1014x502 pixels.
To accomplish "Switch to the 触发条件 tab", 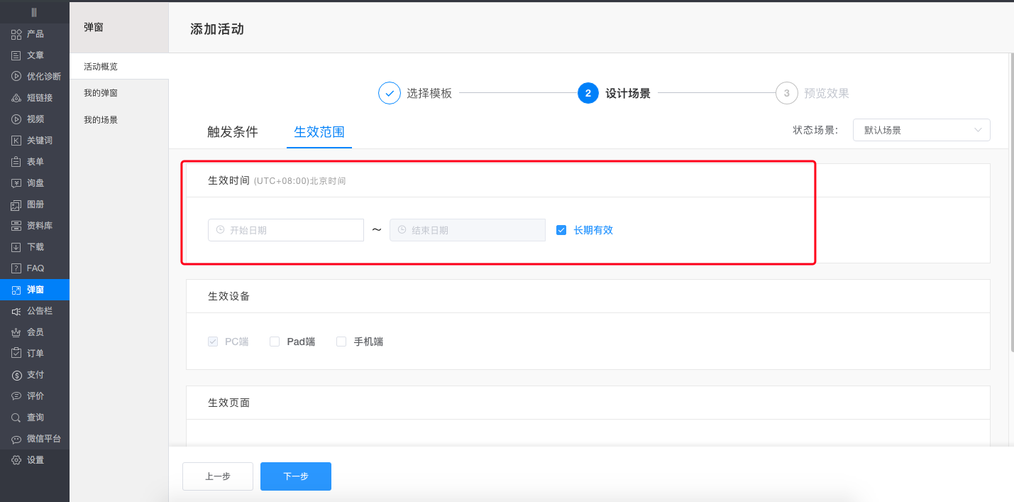I will 232,131.
